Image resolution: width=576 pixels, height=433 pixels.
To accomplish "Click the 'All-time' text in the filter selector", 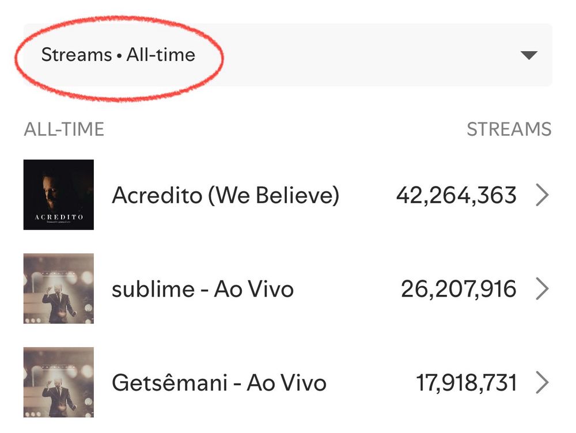I will coord(161,55).
